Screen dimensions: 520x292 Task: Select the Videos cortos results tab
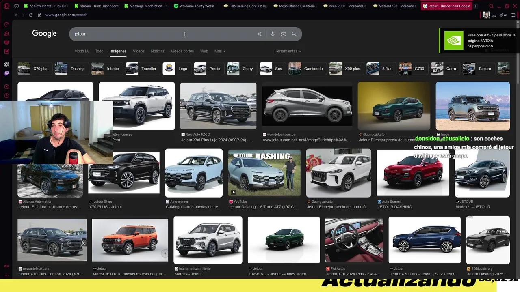click(x=182, y=51)
